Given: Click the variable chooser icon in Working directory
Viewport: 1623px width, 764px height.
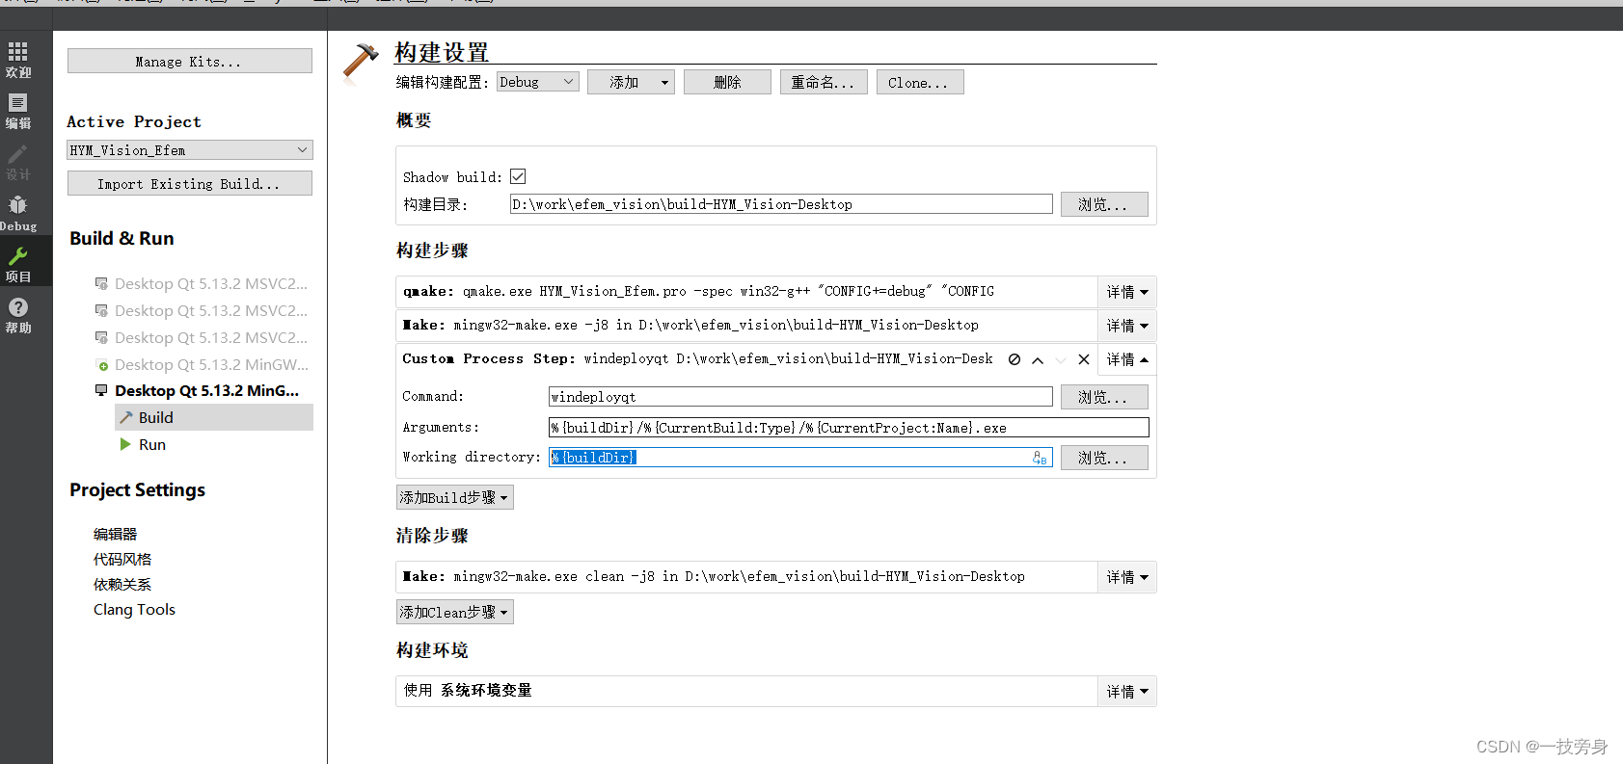Looking at the screenshot, I should click(1040, 458).
